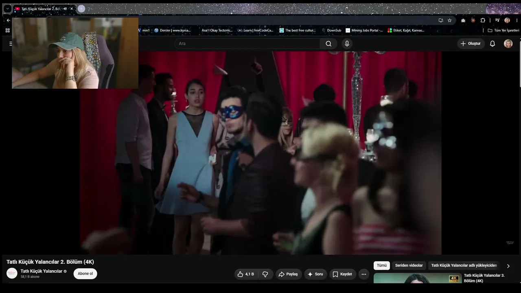
Task: Click the Soru ask button
Action: (x=315, y=274)
